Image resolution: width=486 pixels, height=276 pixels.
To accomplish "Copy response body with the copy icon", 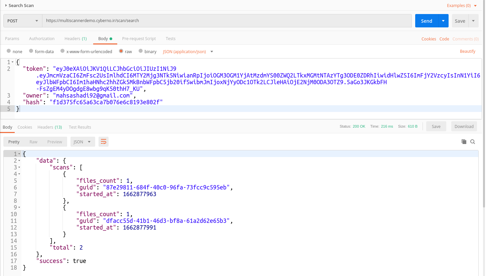I will coord(464,142).
